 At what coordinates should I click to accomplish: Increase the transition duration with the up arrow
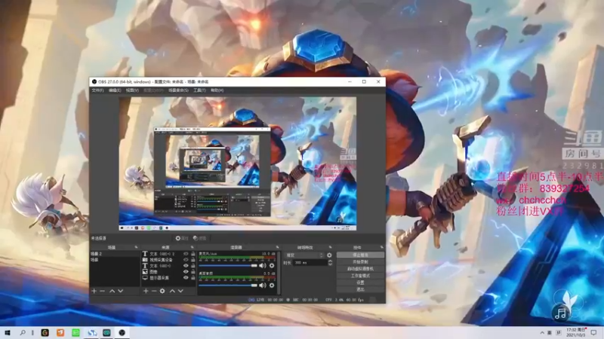[x=330, y=261]
